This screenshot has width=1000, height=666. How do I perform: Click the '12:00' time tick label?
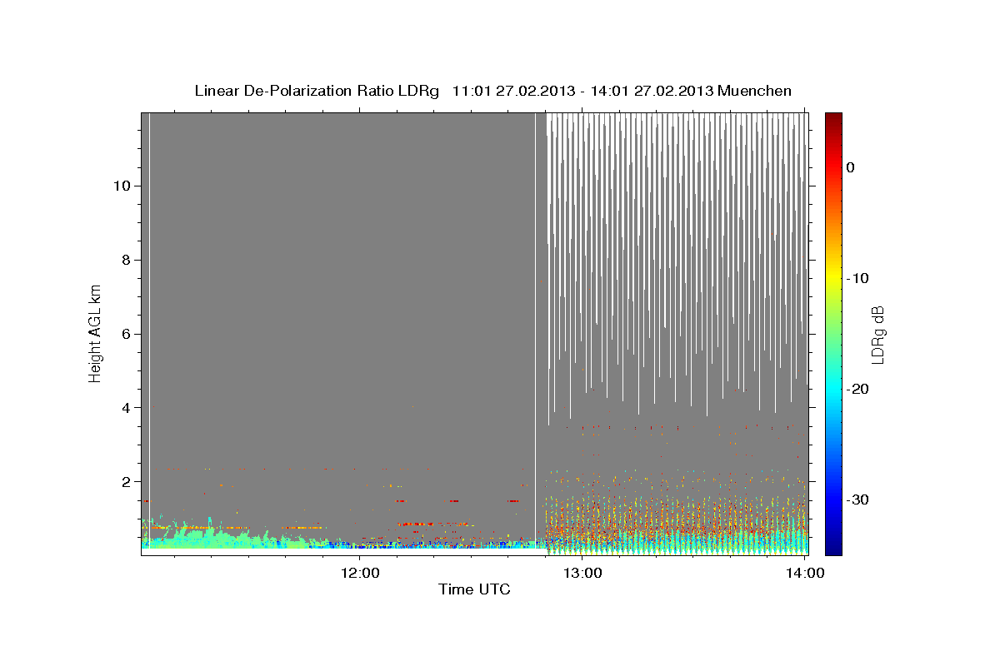click(362, 573)
